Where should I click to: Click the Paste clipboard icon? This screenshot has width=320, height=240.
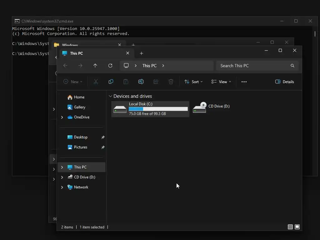click(126, 82)
